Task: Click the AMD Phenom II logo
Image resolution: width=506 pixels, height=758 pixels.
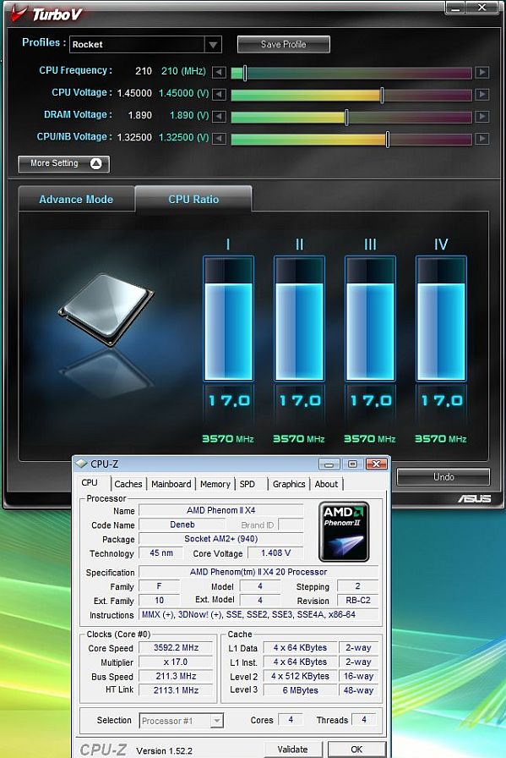Action: point(344,531)
